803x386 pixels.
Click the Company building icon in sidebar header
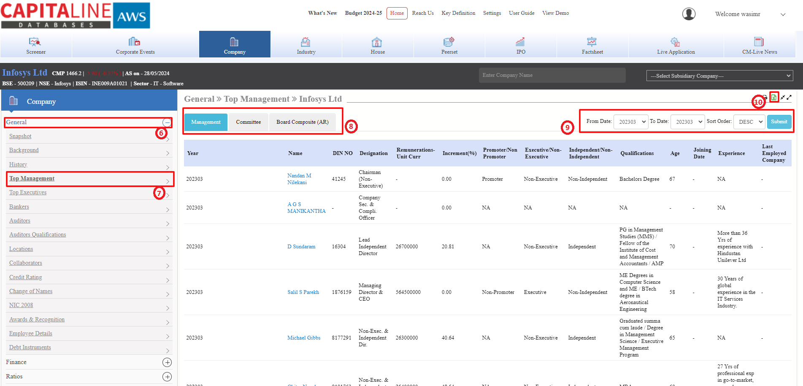click(14, 101)
